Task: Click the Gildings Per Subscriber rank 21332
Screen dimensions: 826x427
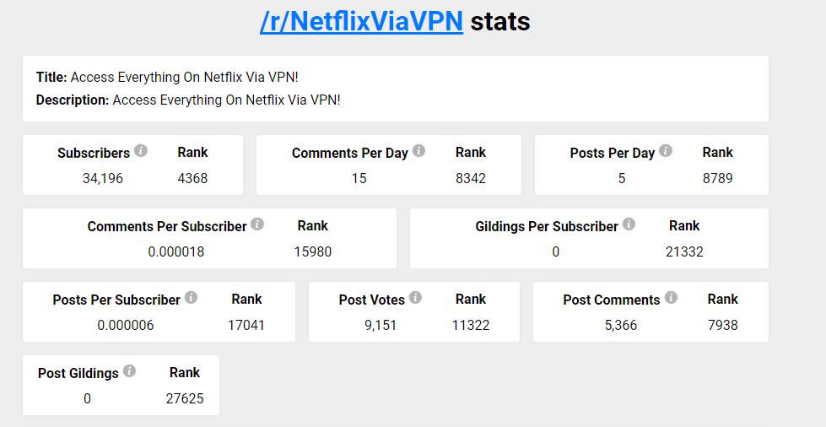Action: (684, 251)
